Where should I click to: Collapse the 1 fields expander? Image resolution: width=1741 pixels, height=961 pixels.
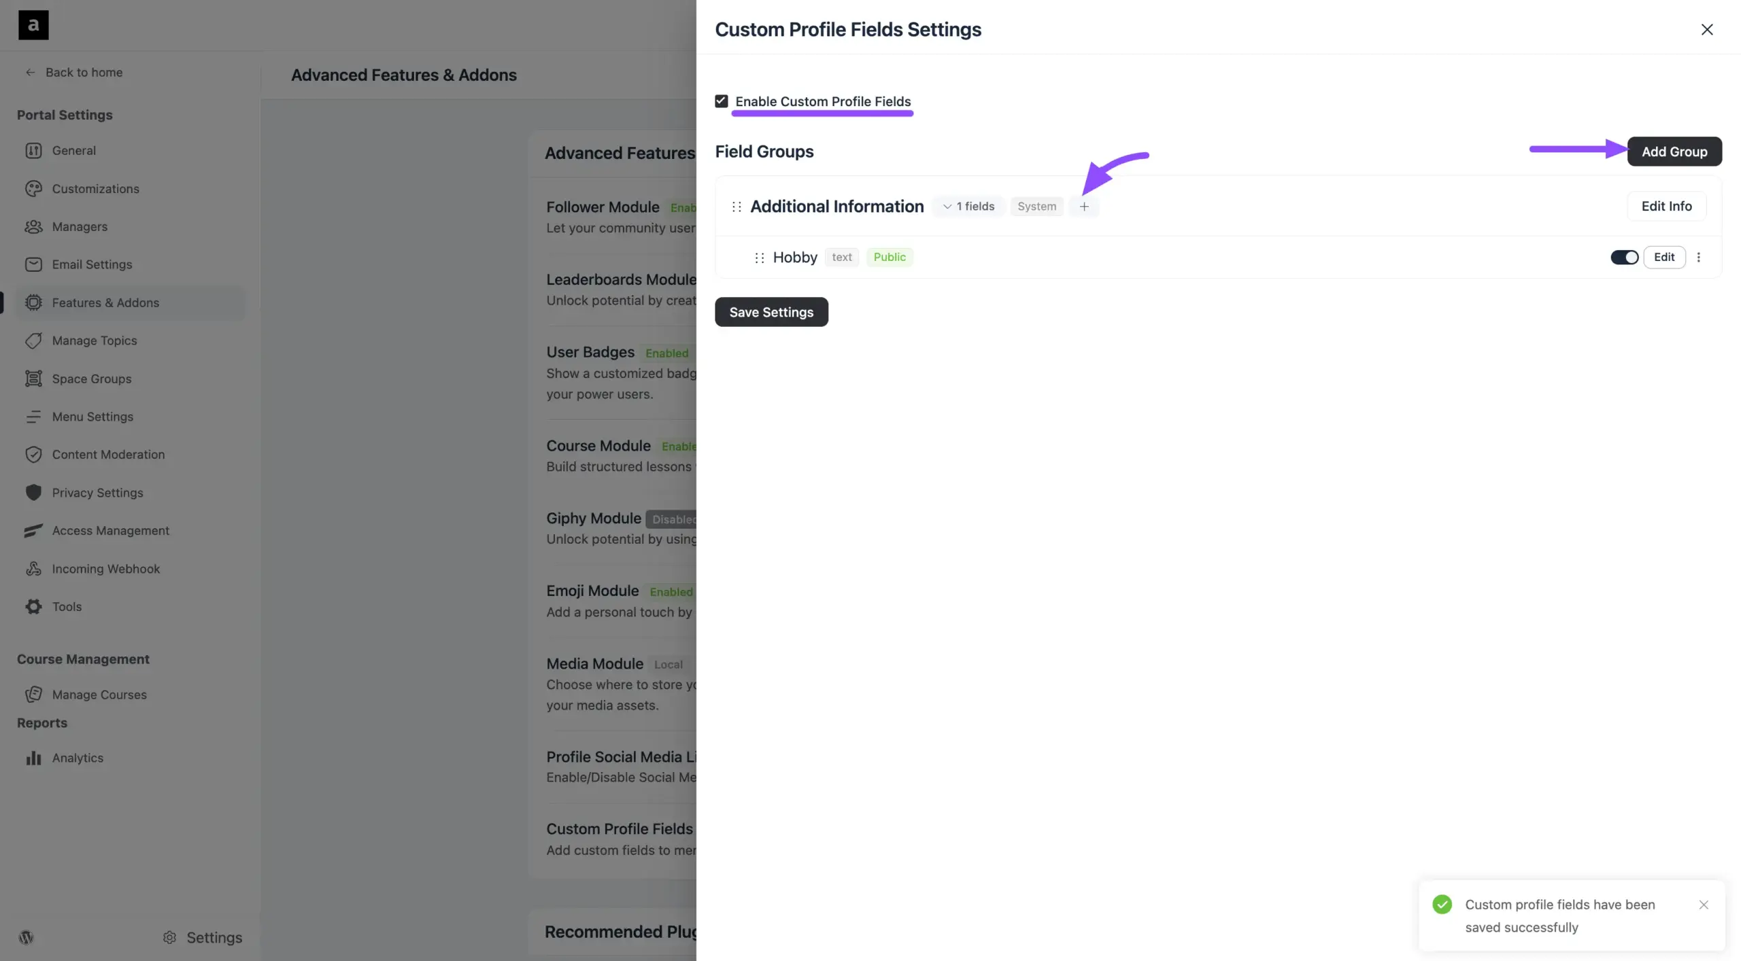(x=968, y=207)
